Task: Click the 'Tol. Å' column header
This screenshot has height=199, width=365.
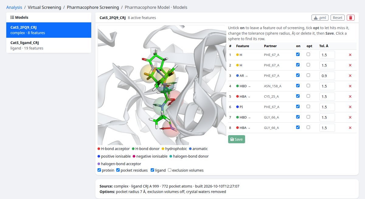Action: (x=324, y=46)
